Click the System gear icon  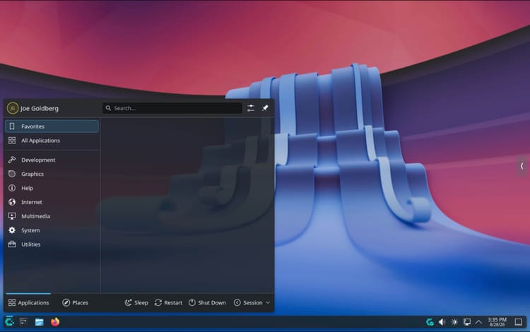12,230
